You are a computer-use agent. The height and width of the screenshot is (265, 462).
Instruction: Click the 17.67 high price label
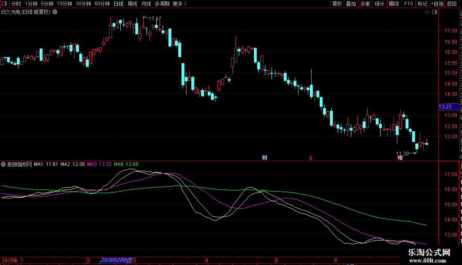coord(155,18)
